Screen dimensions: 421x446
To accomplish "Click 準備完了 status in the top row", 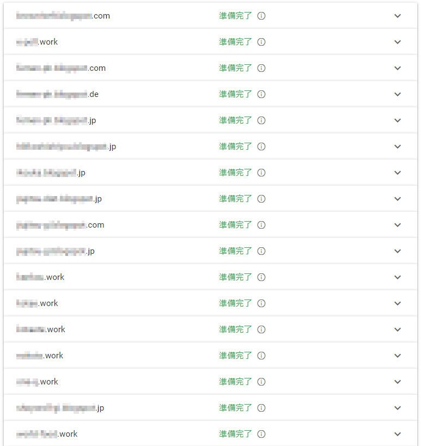I will pos(235,16).
